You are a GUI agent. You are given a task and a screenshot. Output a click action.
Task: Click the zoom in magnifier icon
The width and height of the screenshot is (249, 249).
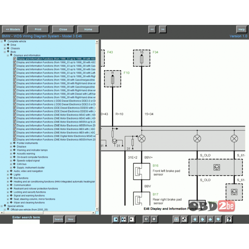click(x=147, y=219)
